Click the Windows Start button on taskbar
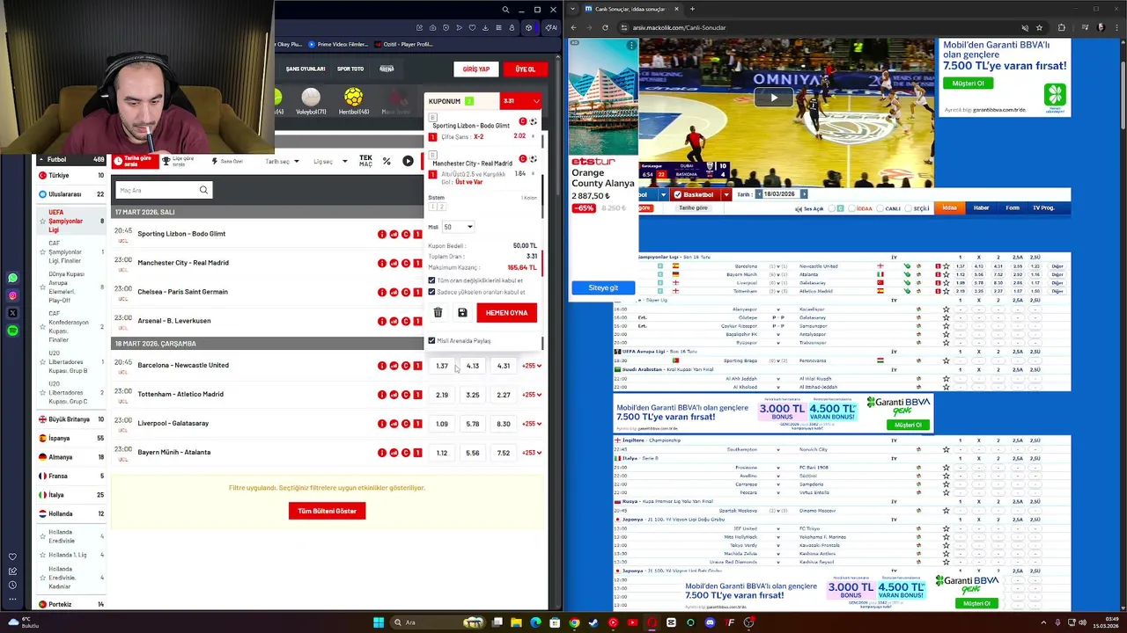 tap(379, 622)
